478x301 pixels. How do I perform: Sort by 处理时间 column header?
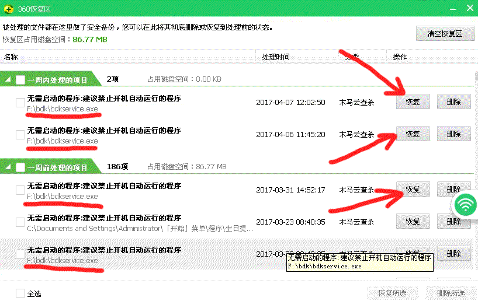pos(276,57)
